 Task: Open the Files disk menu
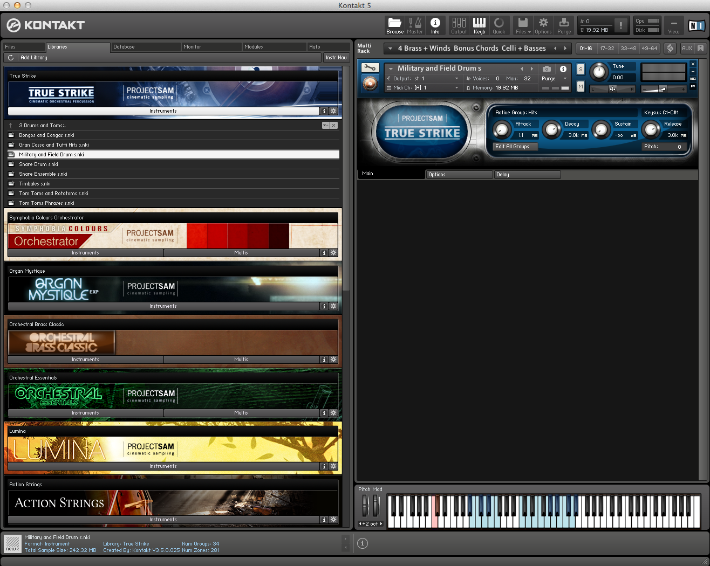click(523, 25)
